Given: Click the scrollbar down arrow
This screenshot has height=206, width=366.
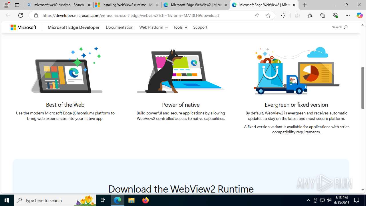Looking at the screenshot, I should tap(363, 190).
